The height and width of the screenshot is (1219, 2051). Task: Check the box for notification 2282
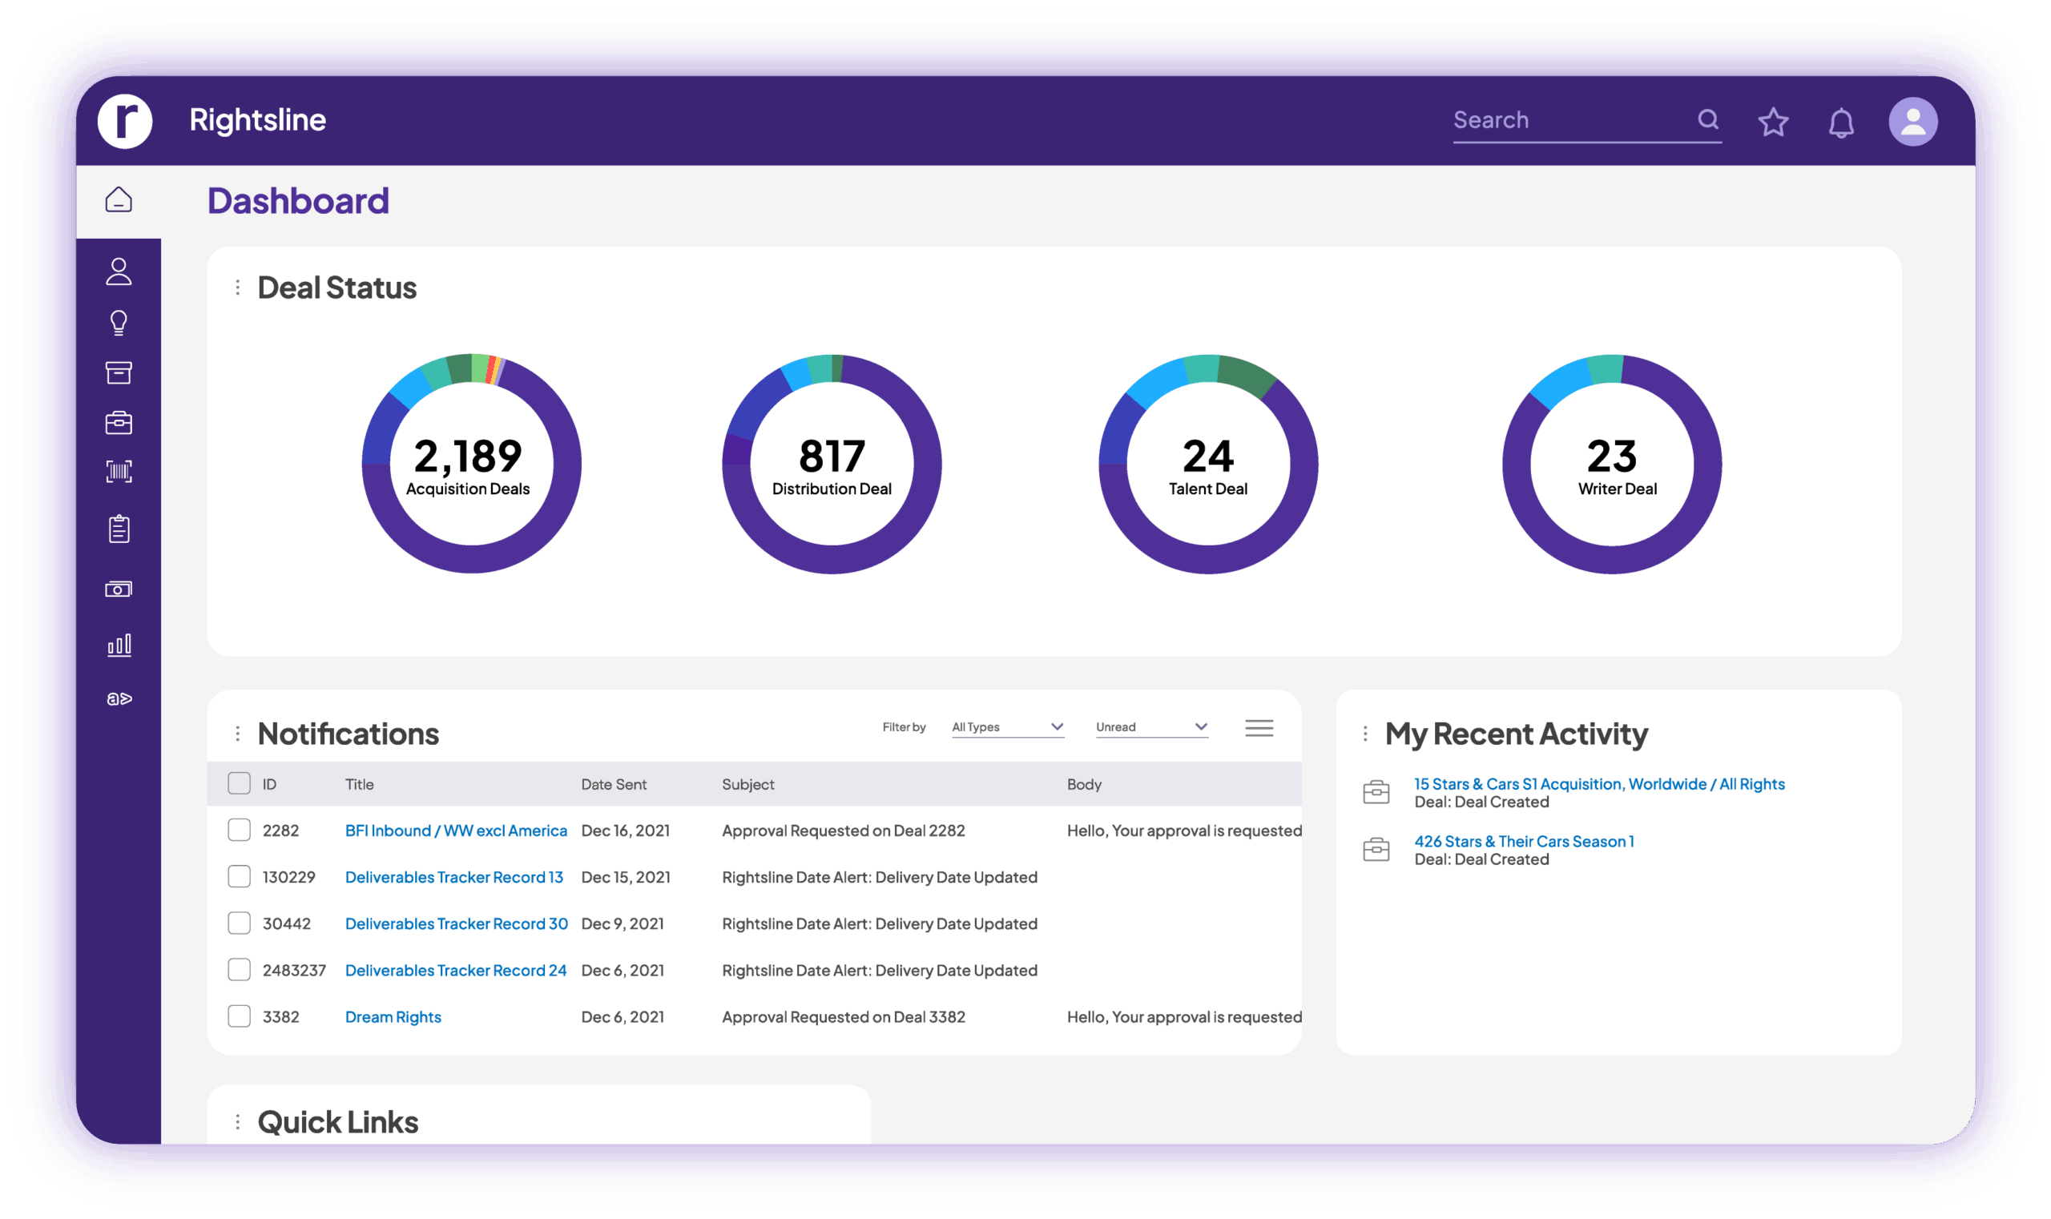[239, 831]
